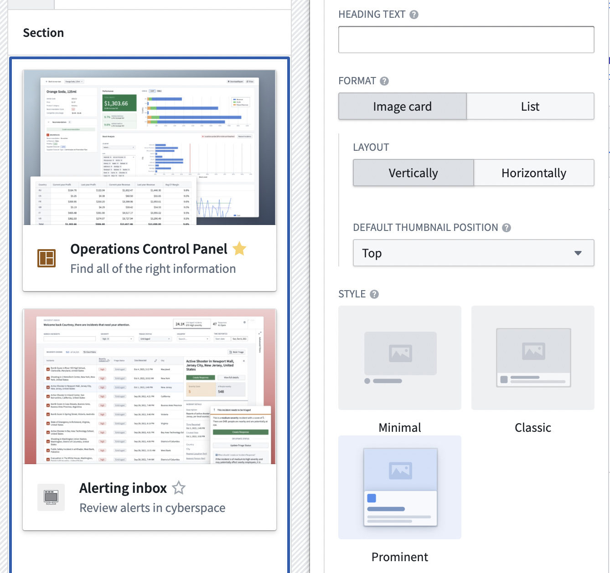Choose the Prominent style card
This screenshot has width=610, height=573.
400,487
